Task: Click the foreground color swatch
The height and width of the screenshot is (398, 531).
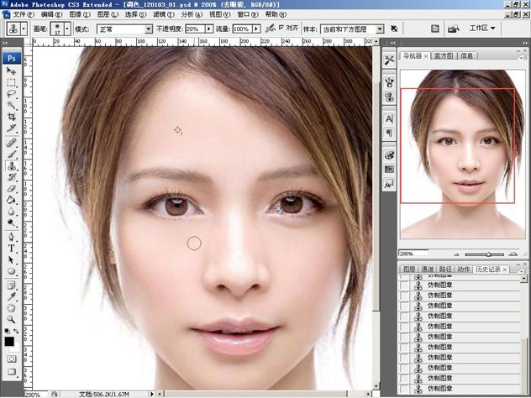Action: click(9, 340)
